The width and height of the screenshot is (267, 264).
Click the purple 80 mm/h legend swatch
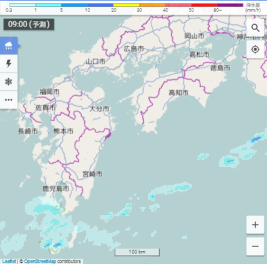[230, 5]
